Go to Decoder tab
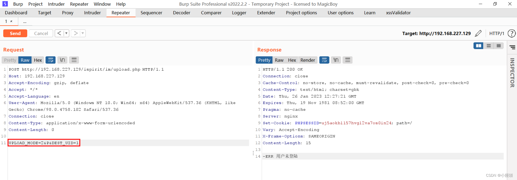 click(x=182, y=13)
